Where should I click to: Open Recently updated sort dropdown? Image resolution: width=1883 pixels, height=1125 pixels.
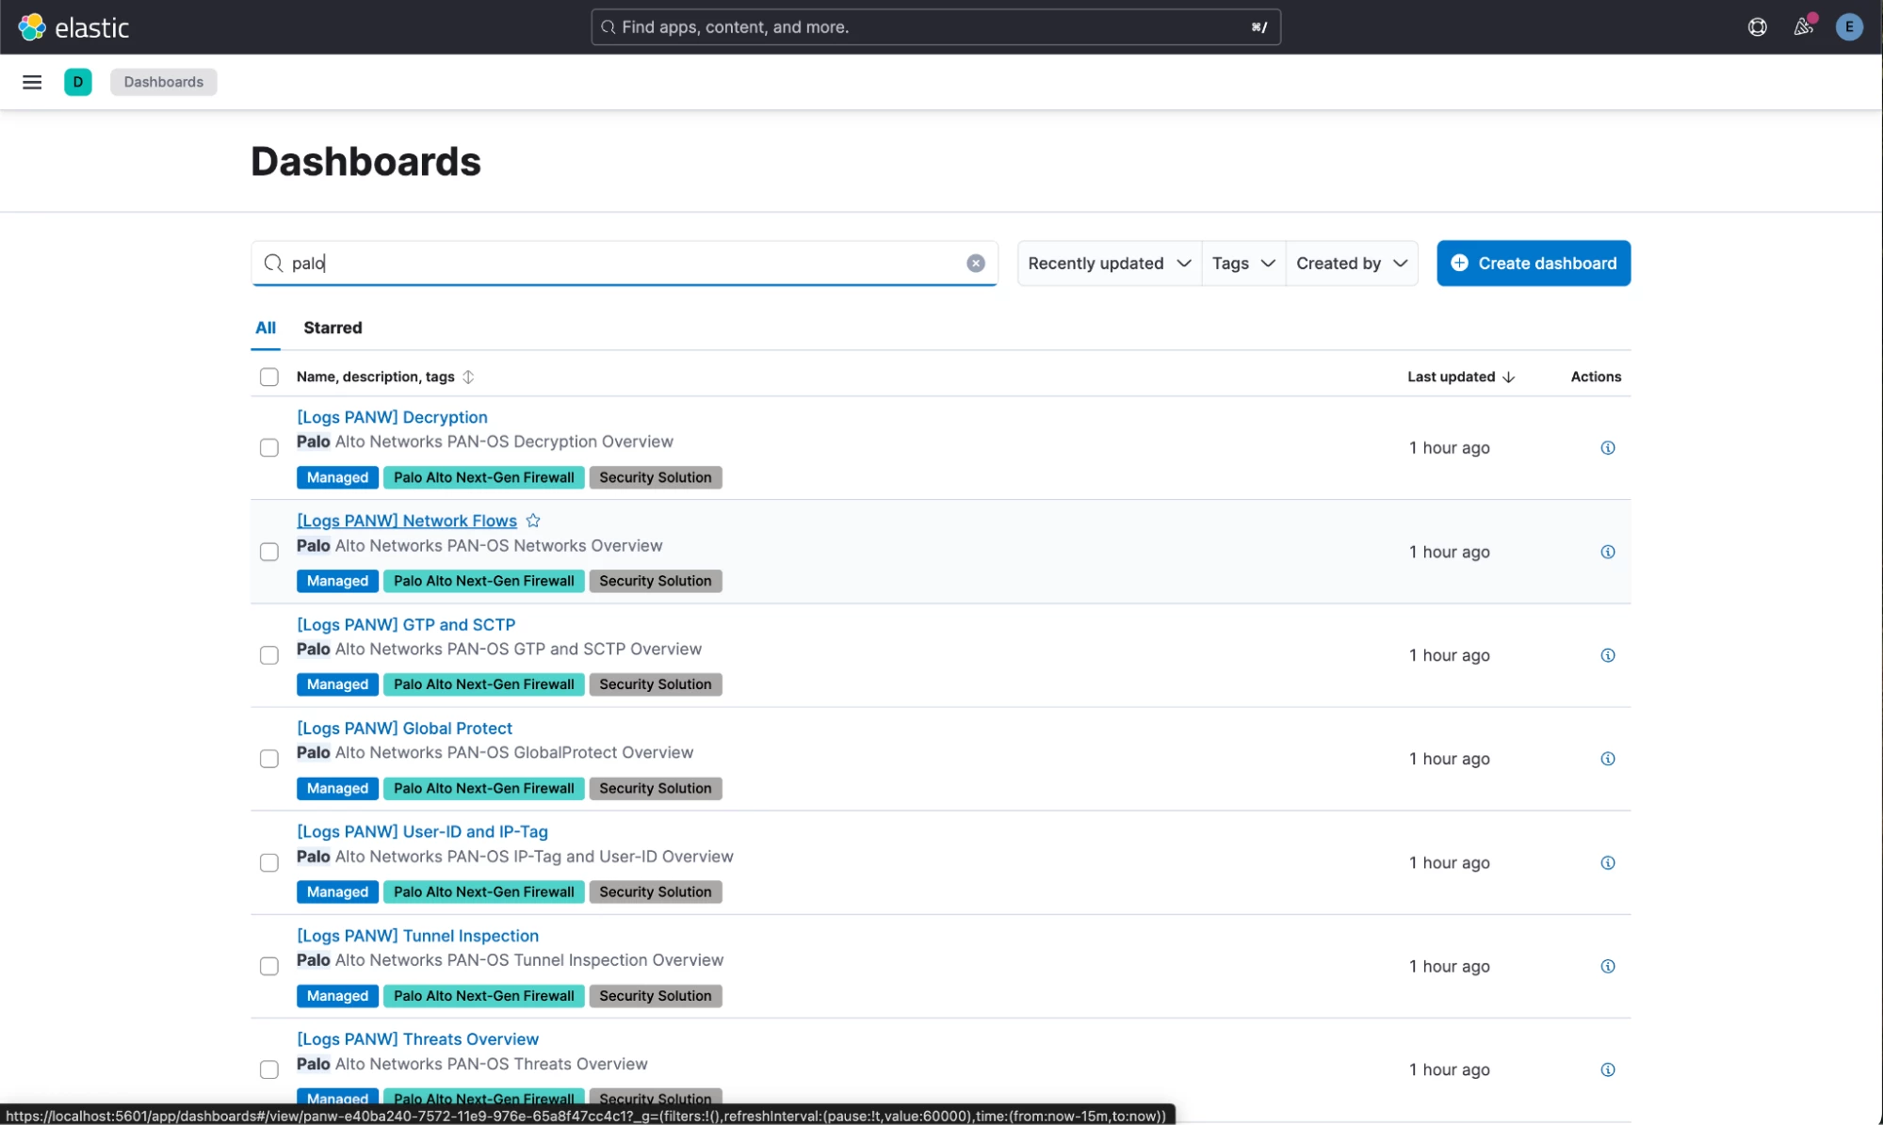pos(1109,264)
